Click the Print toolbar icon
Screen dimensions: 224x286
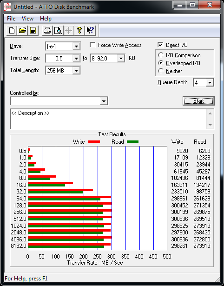pyautogui.click(x=47, y=30)
